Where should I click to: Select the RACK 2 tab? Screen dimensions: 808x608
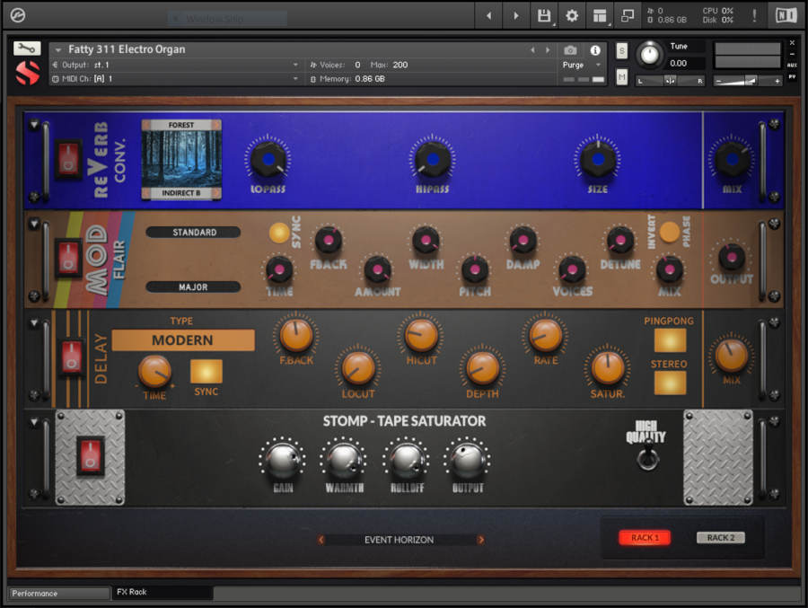point(721,537)
